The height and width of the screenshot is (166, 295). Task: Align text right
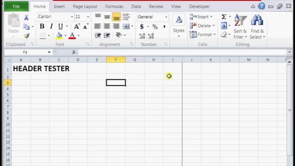(x=116, y=26)
